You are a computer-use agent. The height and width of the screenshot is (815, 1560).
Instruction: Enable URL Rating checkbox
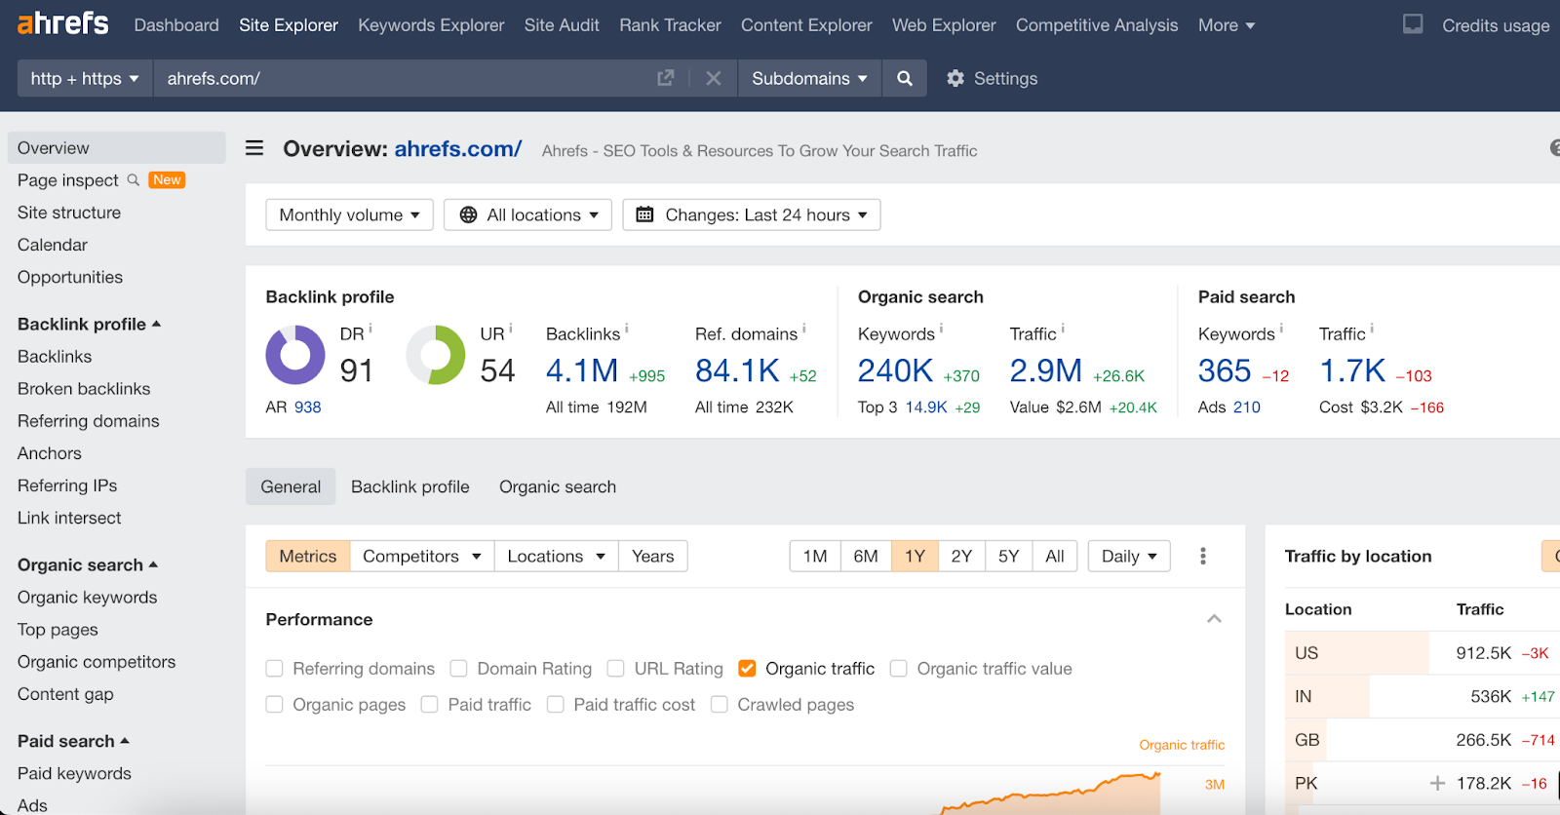(616, 669)
